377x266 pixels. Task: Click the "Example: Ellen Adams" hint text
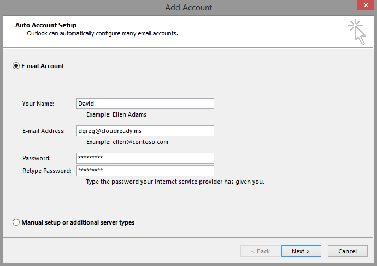tap(116, 114)
